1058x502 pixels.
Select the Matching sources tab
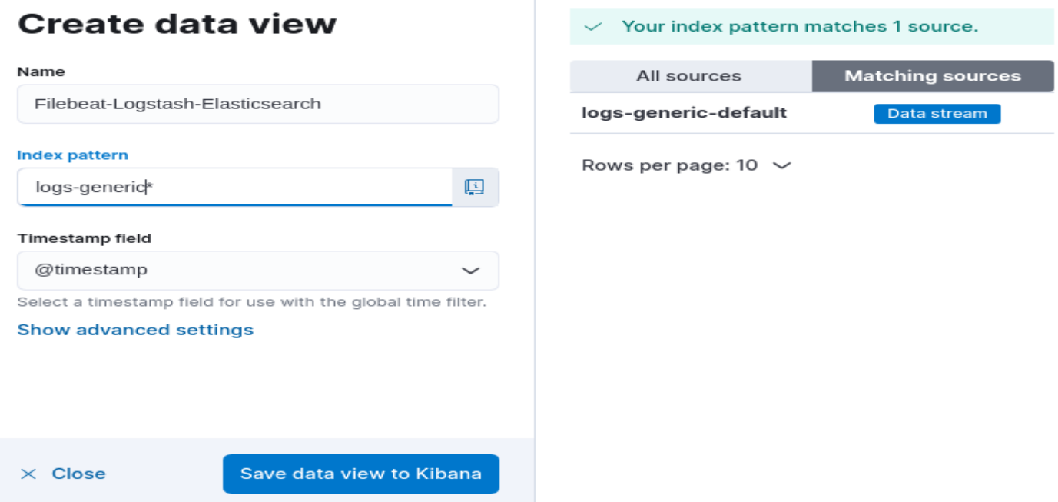click(x=933, y=76)
